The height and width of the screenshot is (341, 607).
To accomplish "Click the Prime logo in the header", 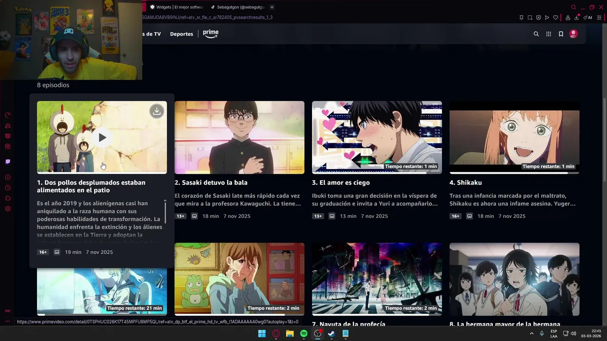I will (211, 34).
